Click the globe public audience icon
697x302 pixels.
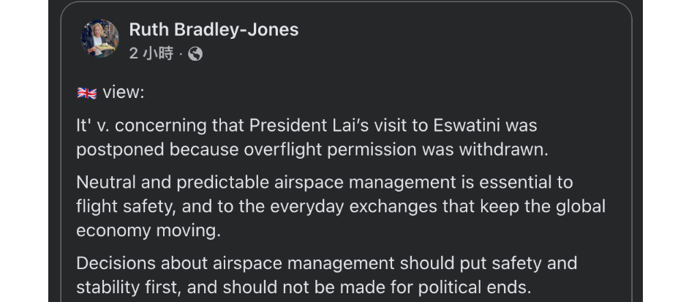195,53
